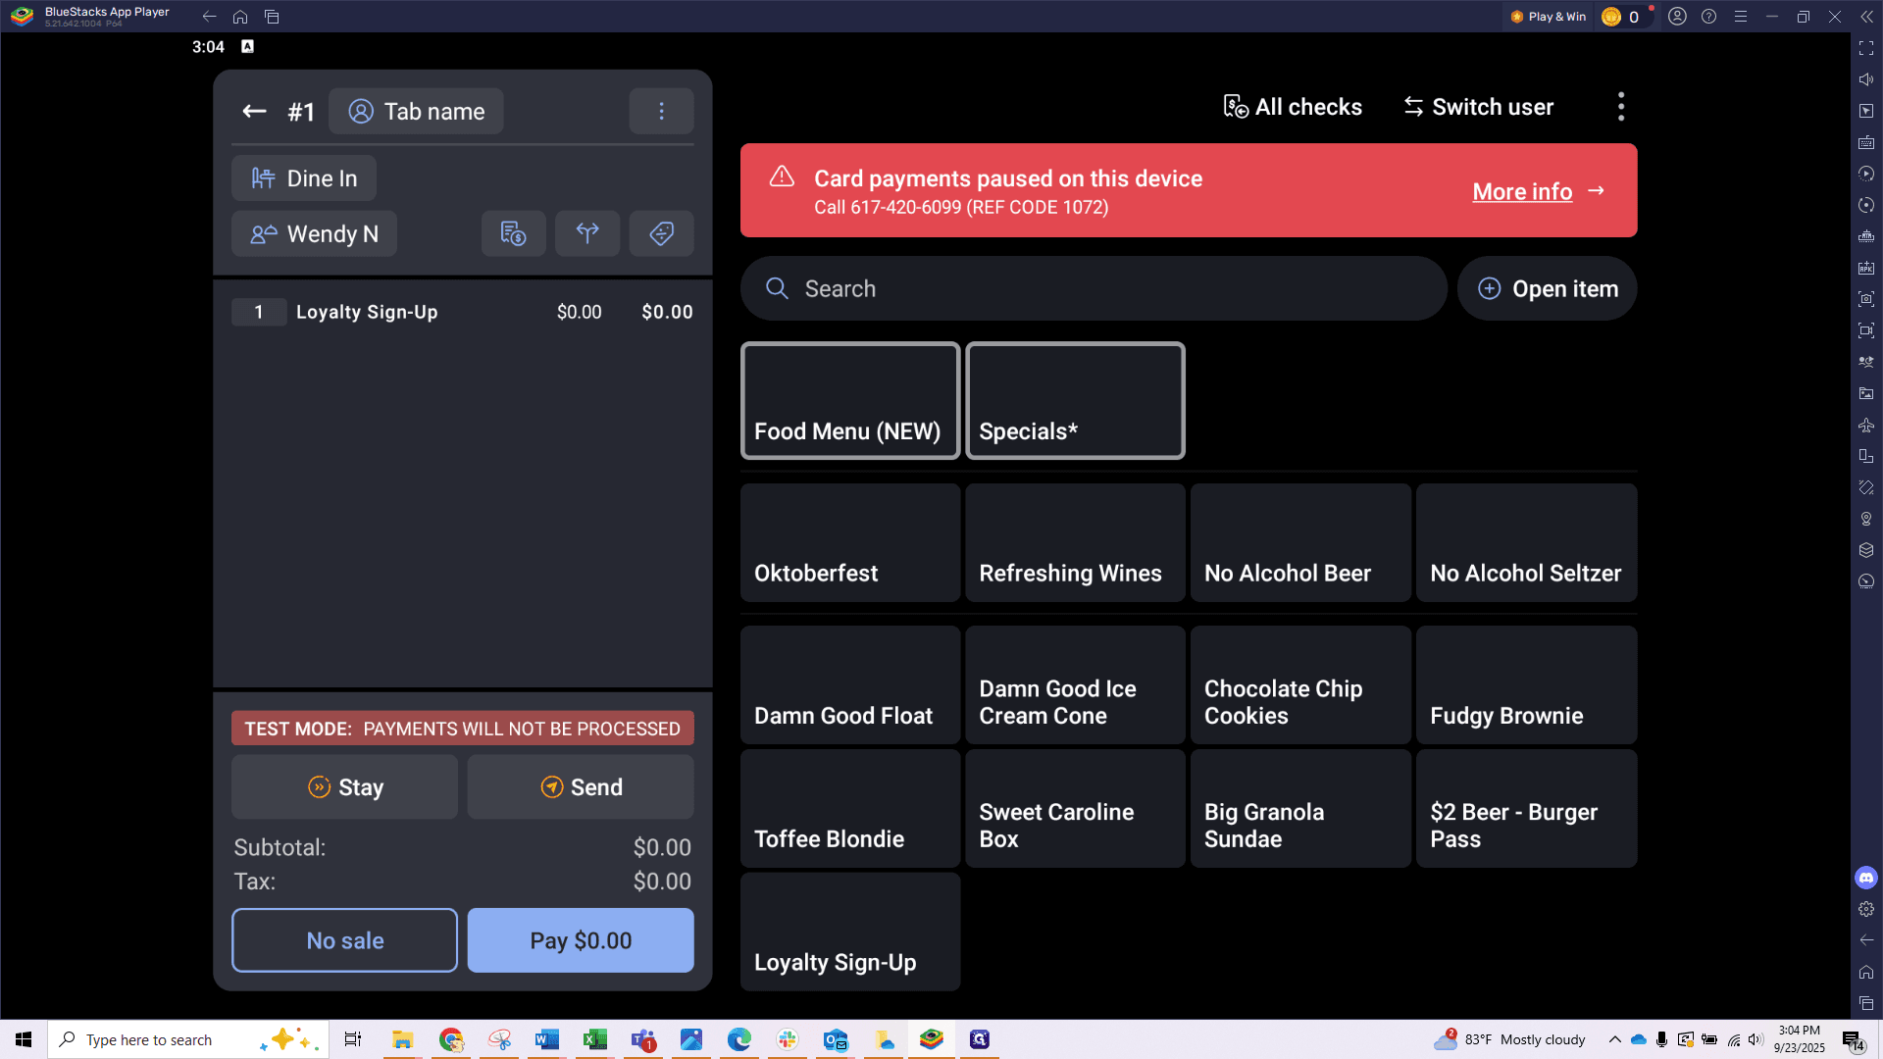Select the Oktoberfest menu group
1883x1059 pixels.
click(x=849, y=542)
